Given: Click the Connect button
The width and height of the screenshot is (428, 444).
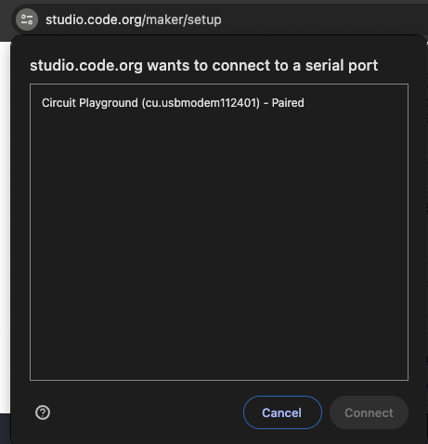Looking at the screenshot, I should coord(369,412).
